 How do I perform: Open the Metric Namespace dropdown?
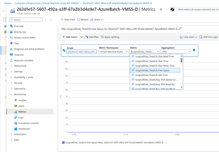tap(114, 52)
